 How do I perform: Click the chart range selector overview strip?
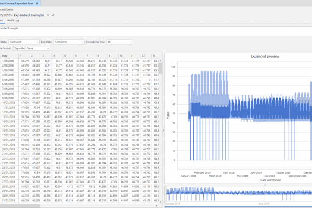[x=239, y=193]
